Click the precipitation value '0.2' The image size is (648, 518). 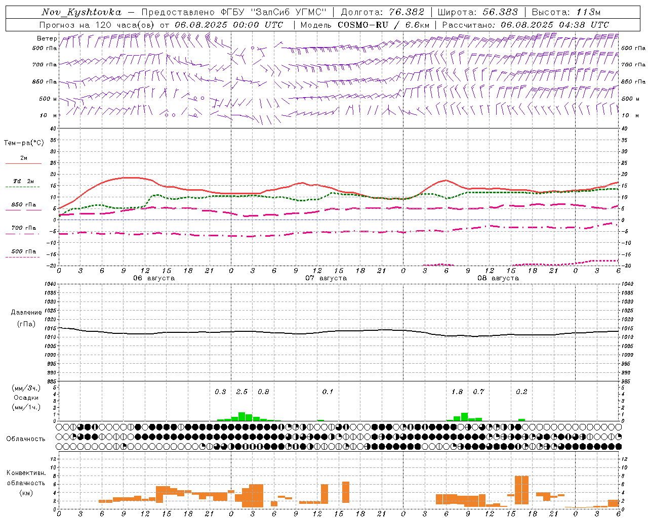[x=521, y=392]
